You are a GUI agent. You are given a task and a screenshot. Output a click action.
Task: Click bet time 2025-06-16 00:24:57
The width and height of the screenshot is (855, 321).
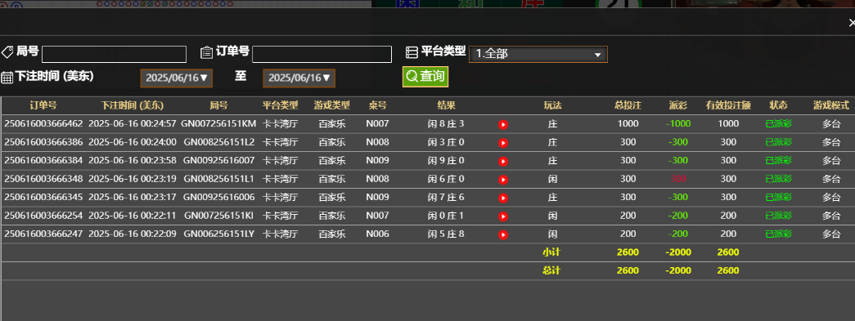(132, 124)
